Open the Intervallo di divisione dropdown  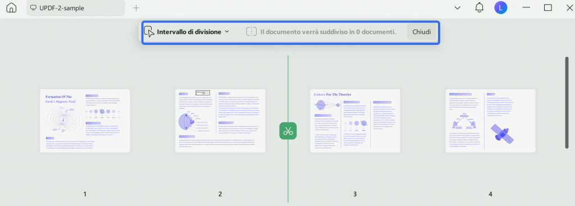click(193, 32)
